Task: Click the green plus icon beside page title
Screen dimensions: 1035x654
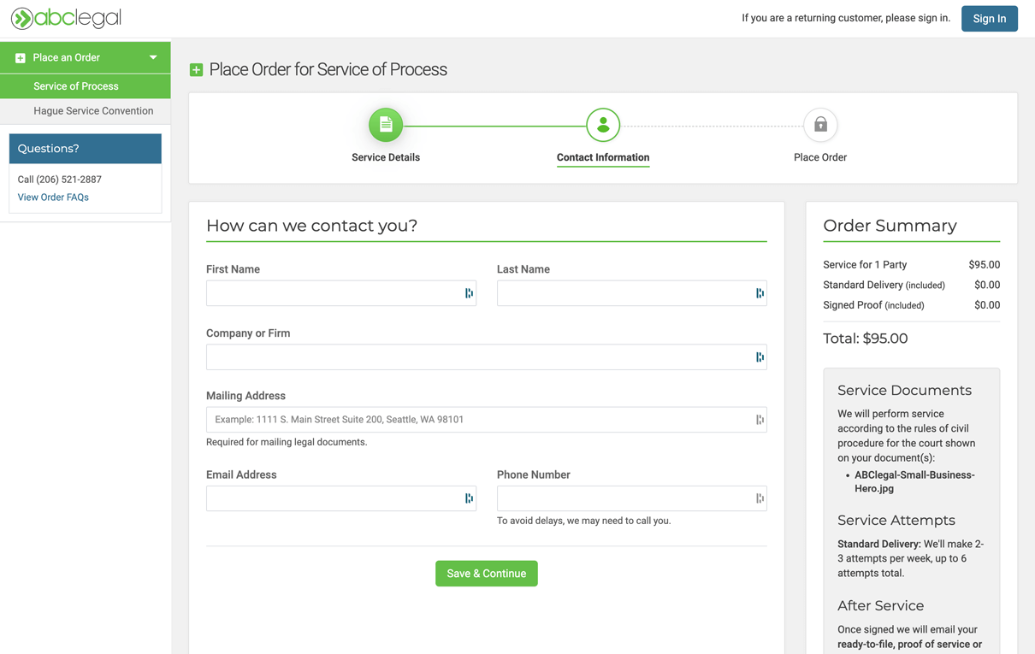Action: pos(197,70)
